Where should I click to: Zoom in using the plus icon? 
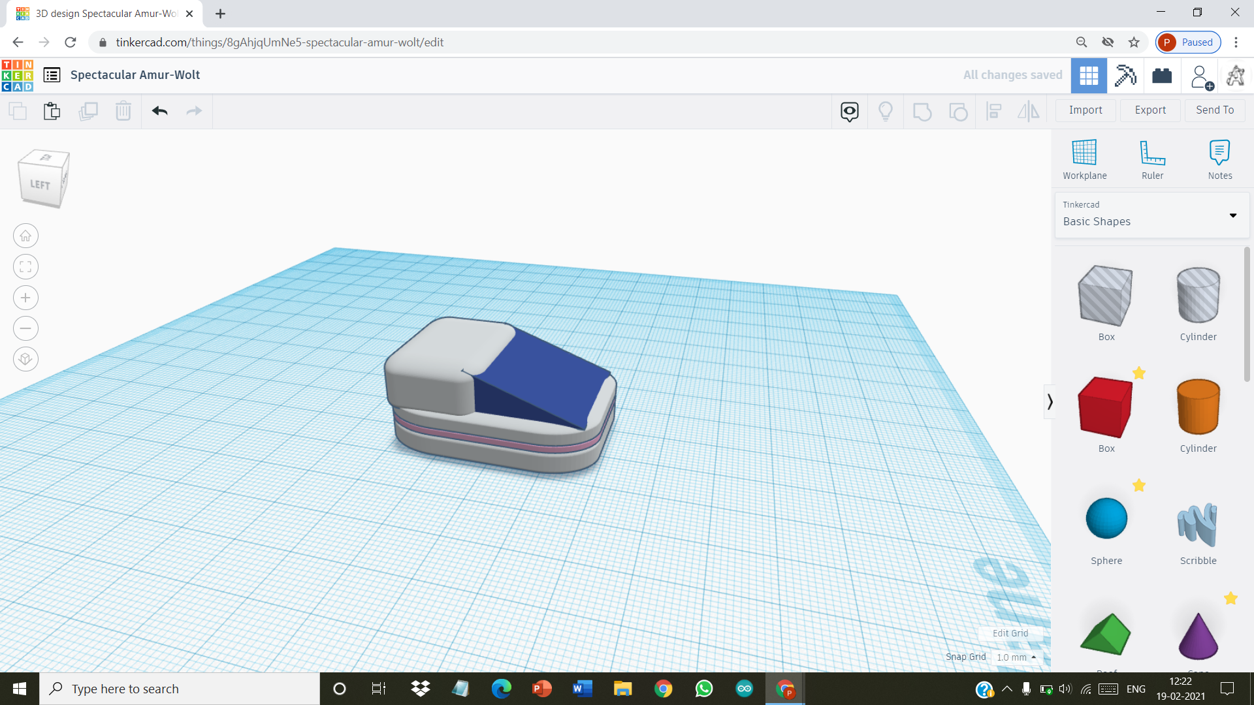[x=25, y=298]
